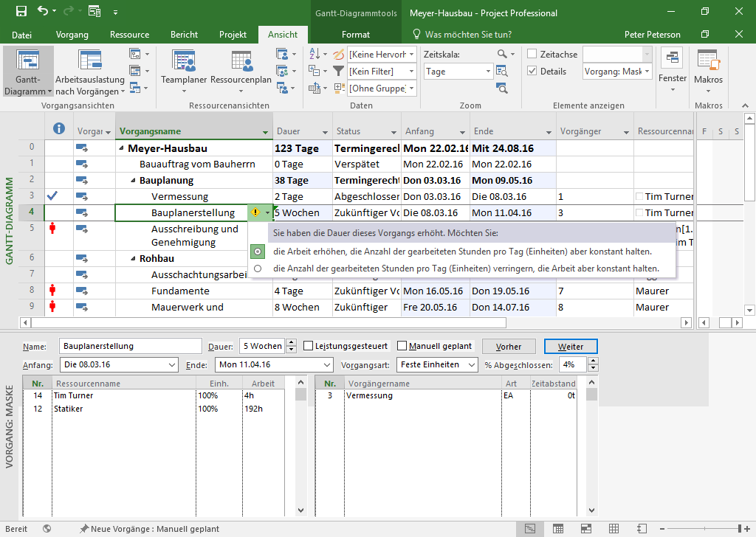This screenshot has height=537, width=756.
Task: Select the Fundamente task name cell
Action: tap(194, 291)
